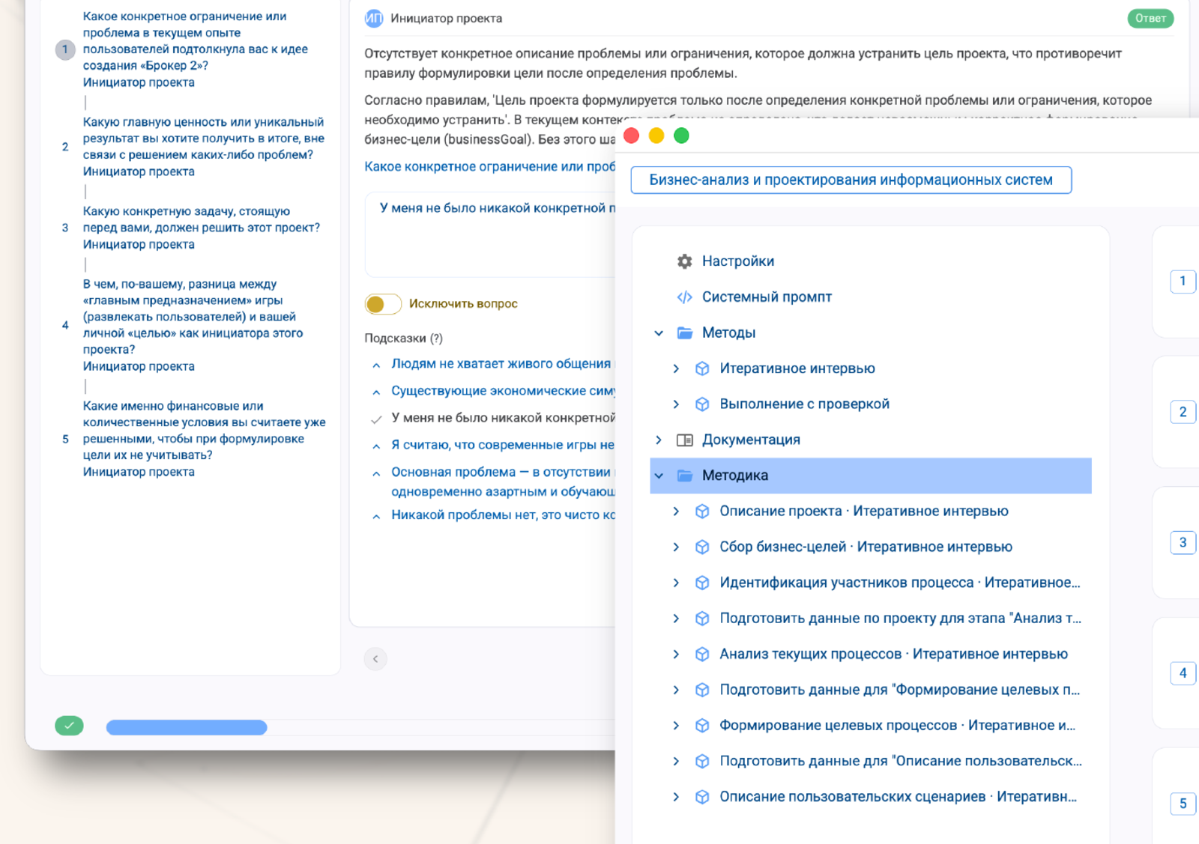Collapse the Методы folder
Screen dimensions: 1199x844
[659, 333]
